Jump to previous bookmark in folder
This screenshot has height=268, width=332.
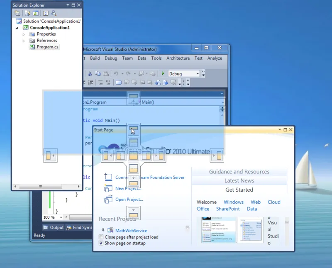[142, 82]
